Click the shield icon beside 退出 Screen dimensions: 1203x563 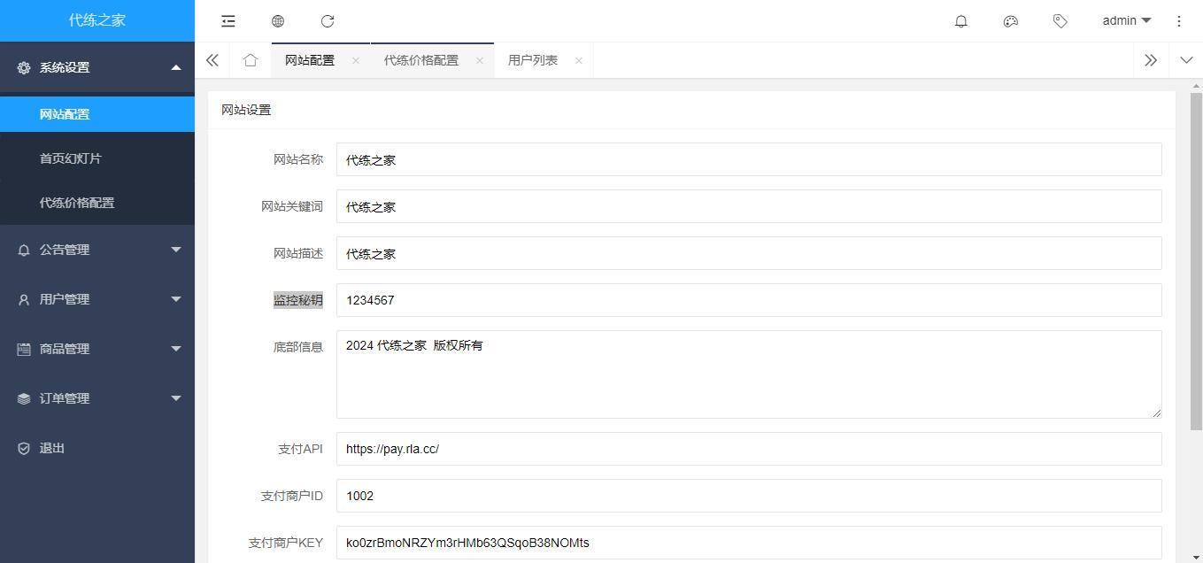[x=24, y=448]
